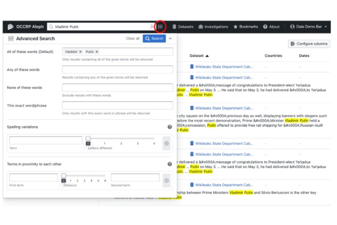Click the All of these words field

point(118,52)
